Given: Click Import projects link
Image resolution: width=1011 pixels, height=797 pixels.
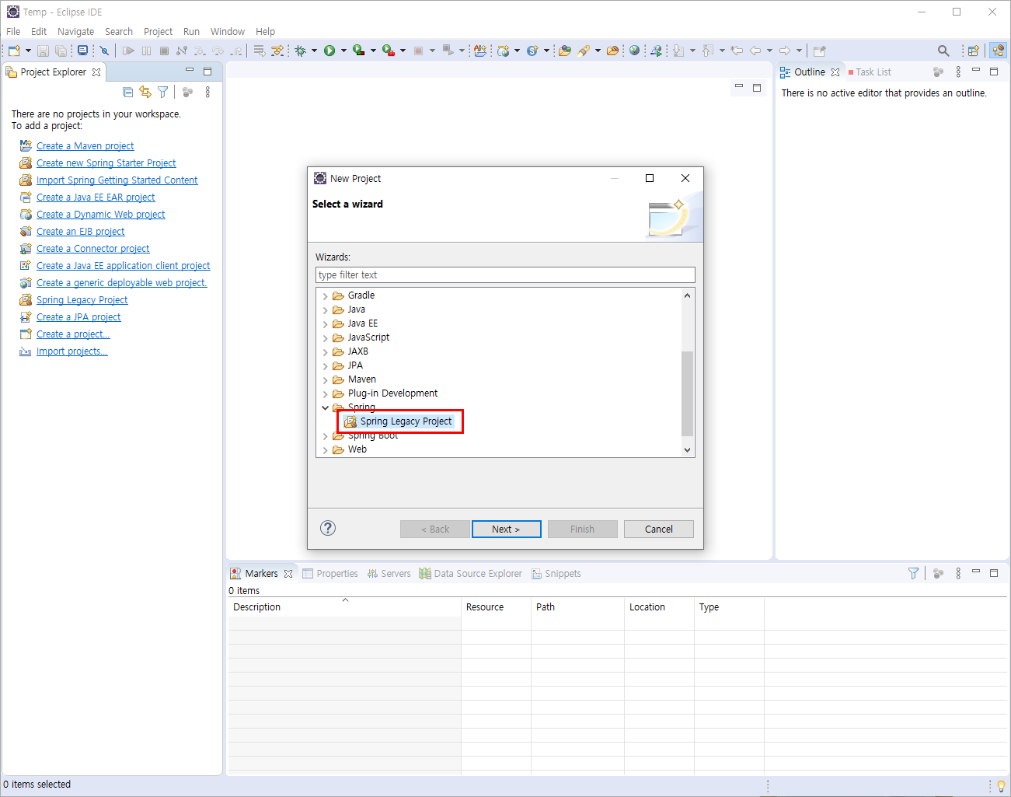Looking at the screenshot, I should coord(71,351).
